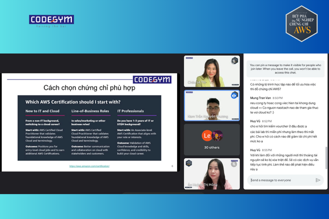Click the message asking about 'vourcher'
329x219 pixels.
point(279,126)
